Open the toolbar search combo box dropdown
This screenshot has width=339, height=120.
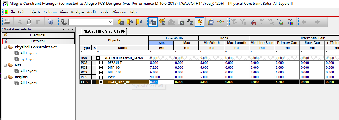click(x=111, y=22)
